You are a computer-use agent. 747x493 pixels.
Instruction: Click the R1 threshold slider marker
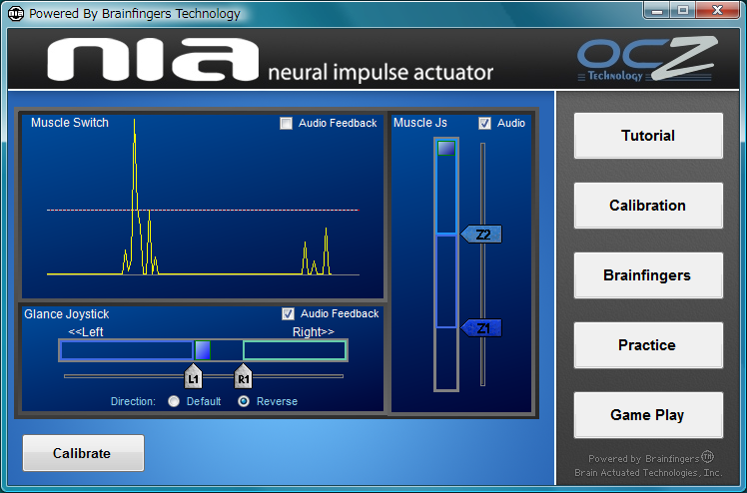244,376
